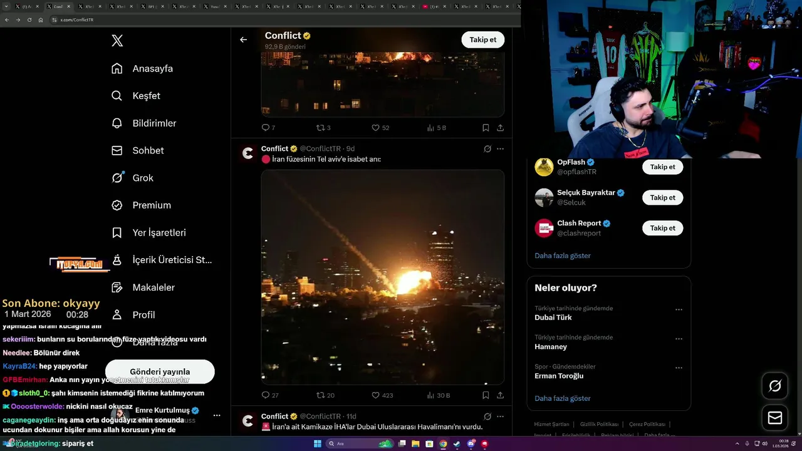The image size is (802, 451).
Task: Open Erman Toroğlu trending topic
Action: 559,376
